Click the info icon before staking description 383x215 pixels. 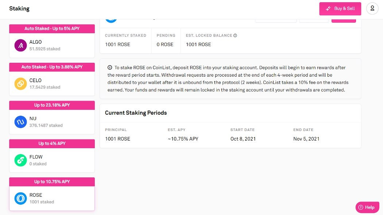click(110, 68)
